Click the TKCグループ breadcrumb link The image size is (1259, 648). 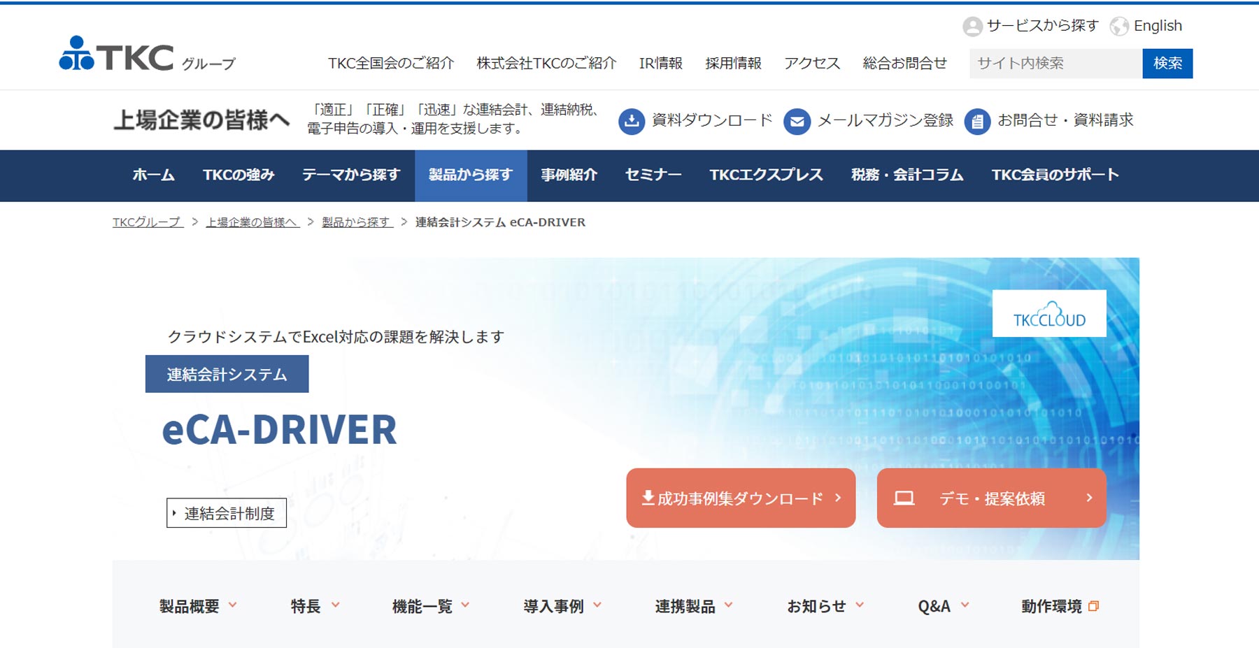(x=148, y=222)
